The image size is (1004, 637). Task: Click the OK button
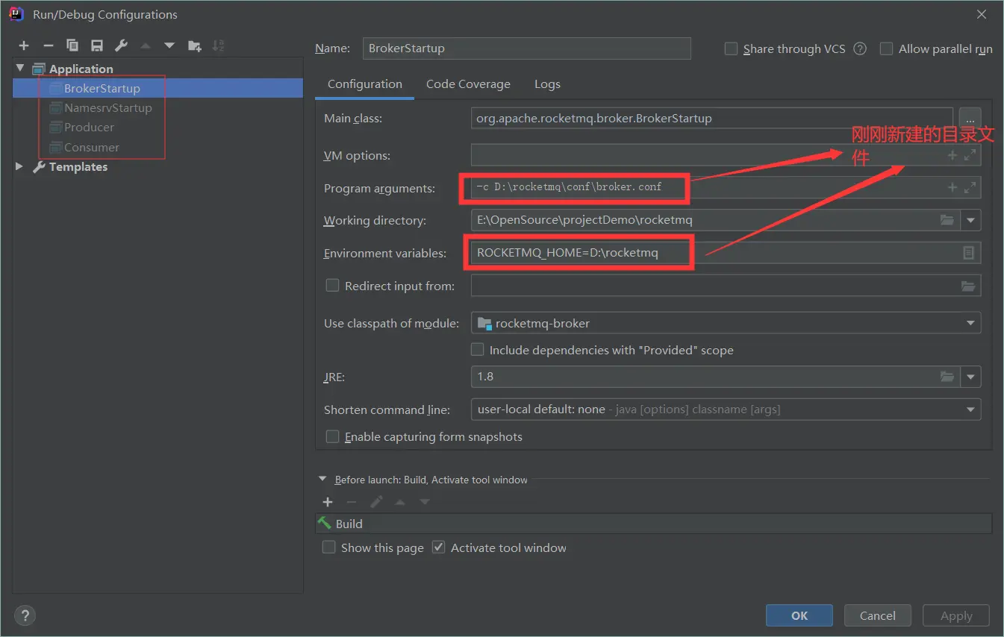pyautogui.click(x=799, y=615)
